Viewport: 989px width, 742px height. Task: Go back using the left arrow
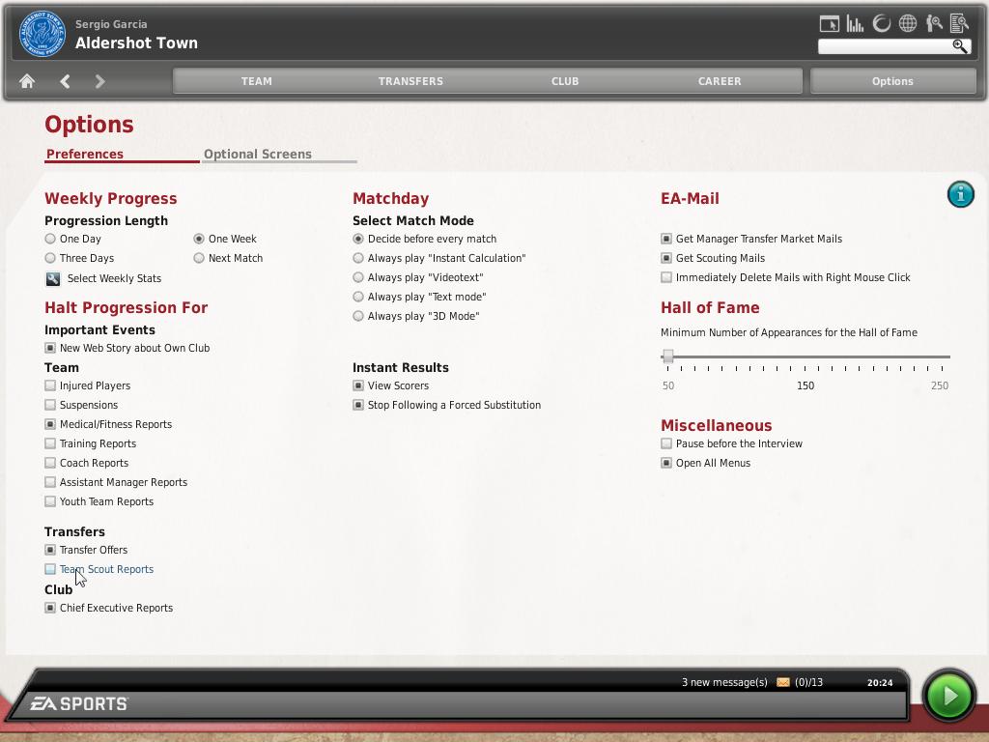[65, 81]
